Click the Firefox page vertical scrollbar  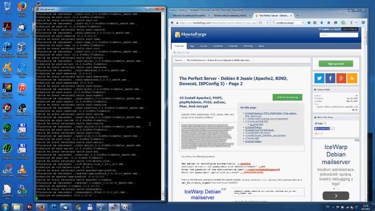click(x=366, y=114)
